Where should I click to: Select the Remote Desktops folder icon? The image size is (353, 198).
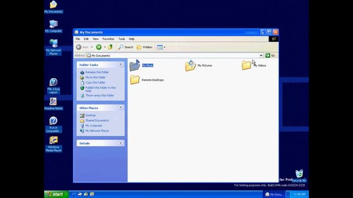click(x=135, y=80)
